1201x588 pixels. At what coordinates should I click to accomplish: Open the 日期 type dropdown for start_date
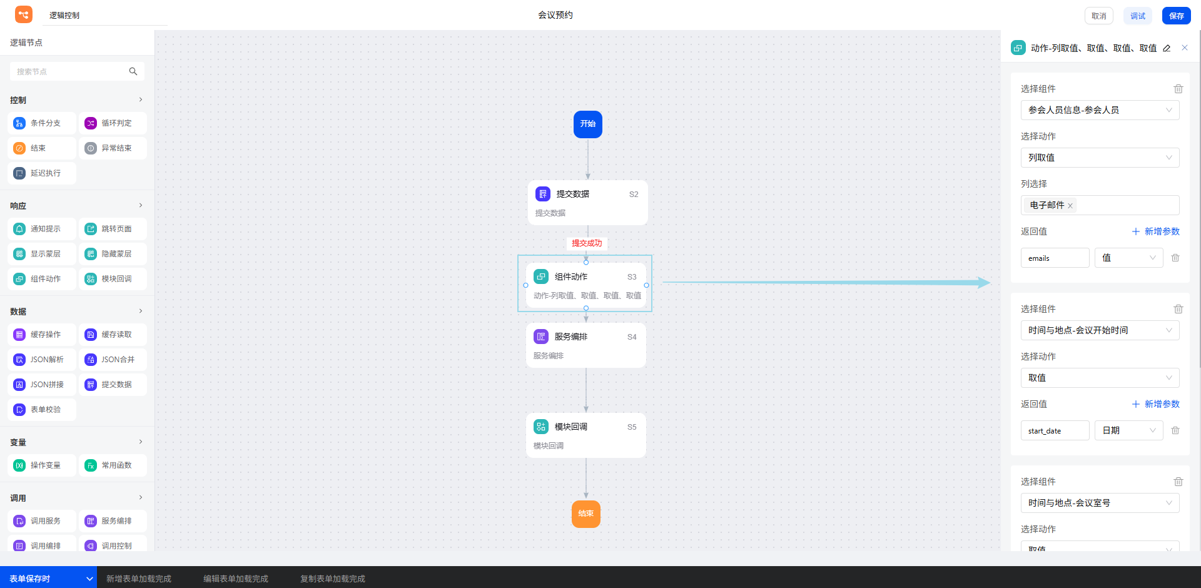click(1128, 430)
